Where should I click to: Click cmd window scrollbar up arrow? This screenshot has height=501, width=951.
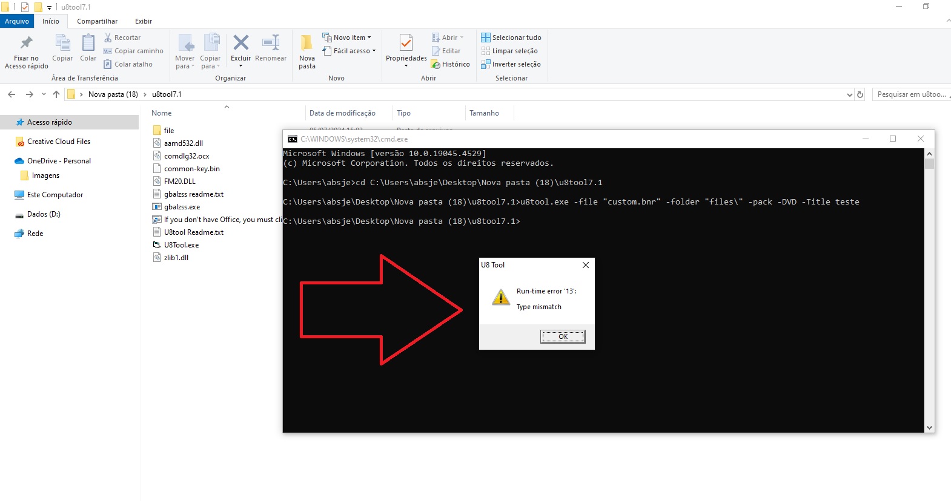(929, 154)
